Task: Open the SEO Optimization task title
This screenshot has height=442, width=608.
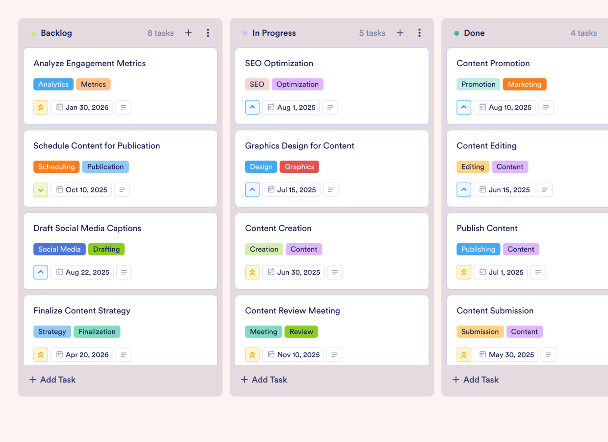Action: coord(279,63)
